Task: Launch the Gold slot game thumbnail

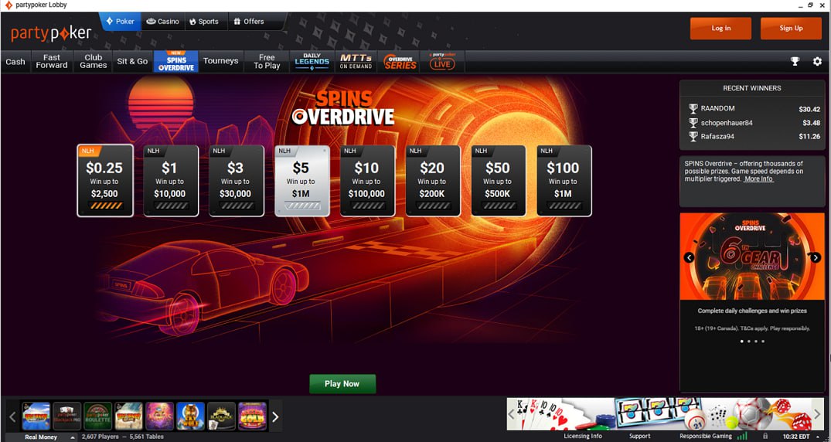Action: point(252,416)
